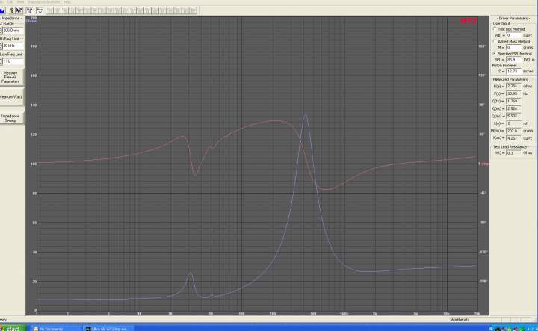The height and width of the screenshot is (331, 538).
Task: Click the F(s) measured value in Hz
Action: [x=513, y=93]
